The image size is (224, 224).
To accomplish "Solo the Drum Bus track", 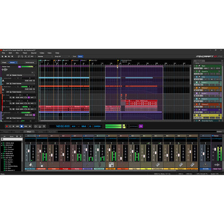I will pos(30,89).
